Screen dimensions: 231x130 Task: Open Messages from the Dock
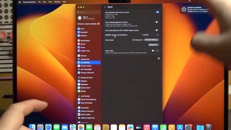[x=57, y=127]
